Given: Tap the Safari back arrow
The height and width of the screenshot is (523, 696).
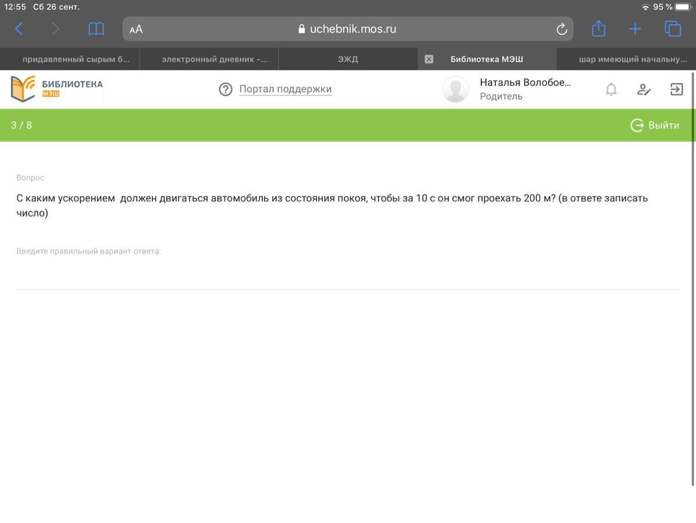Looking at the screenshot, I should [19, 29].
